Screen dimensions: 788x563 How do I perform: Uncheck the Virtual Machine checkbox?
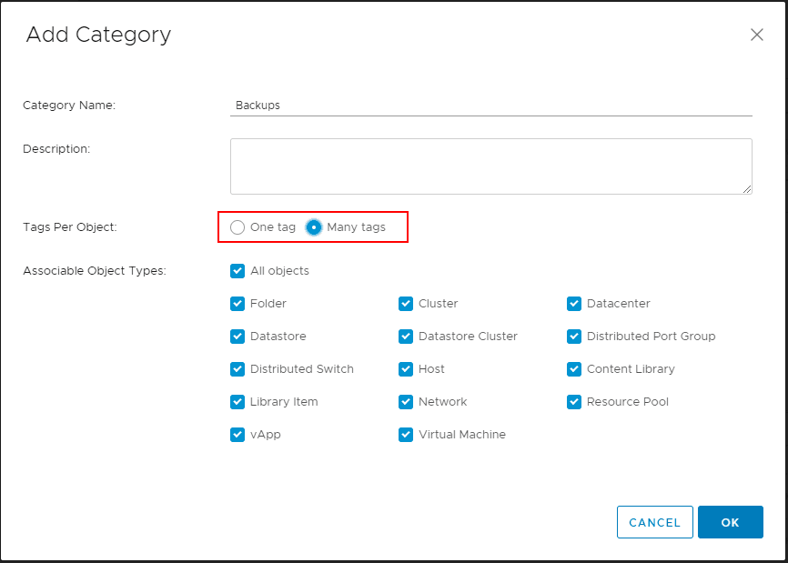[x=406, y=434]
